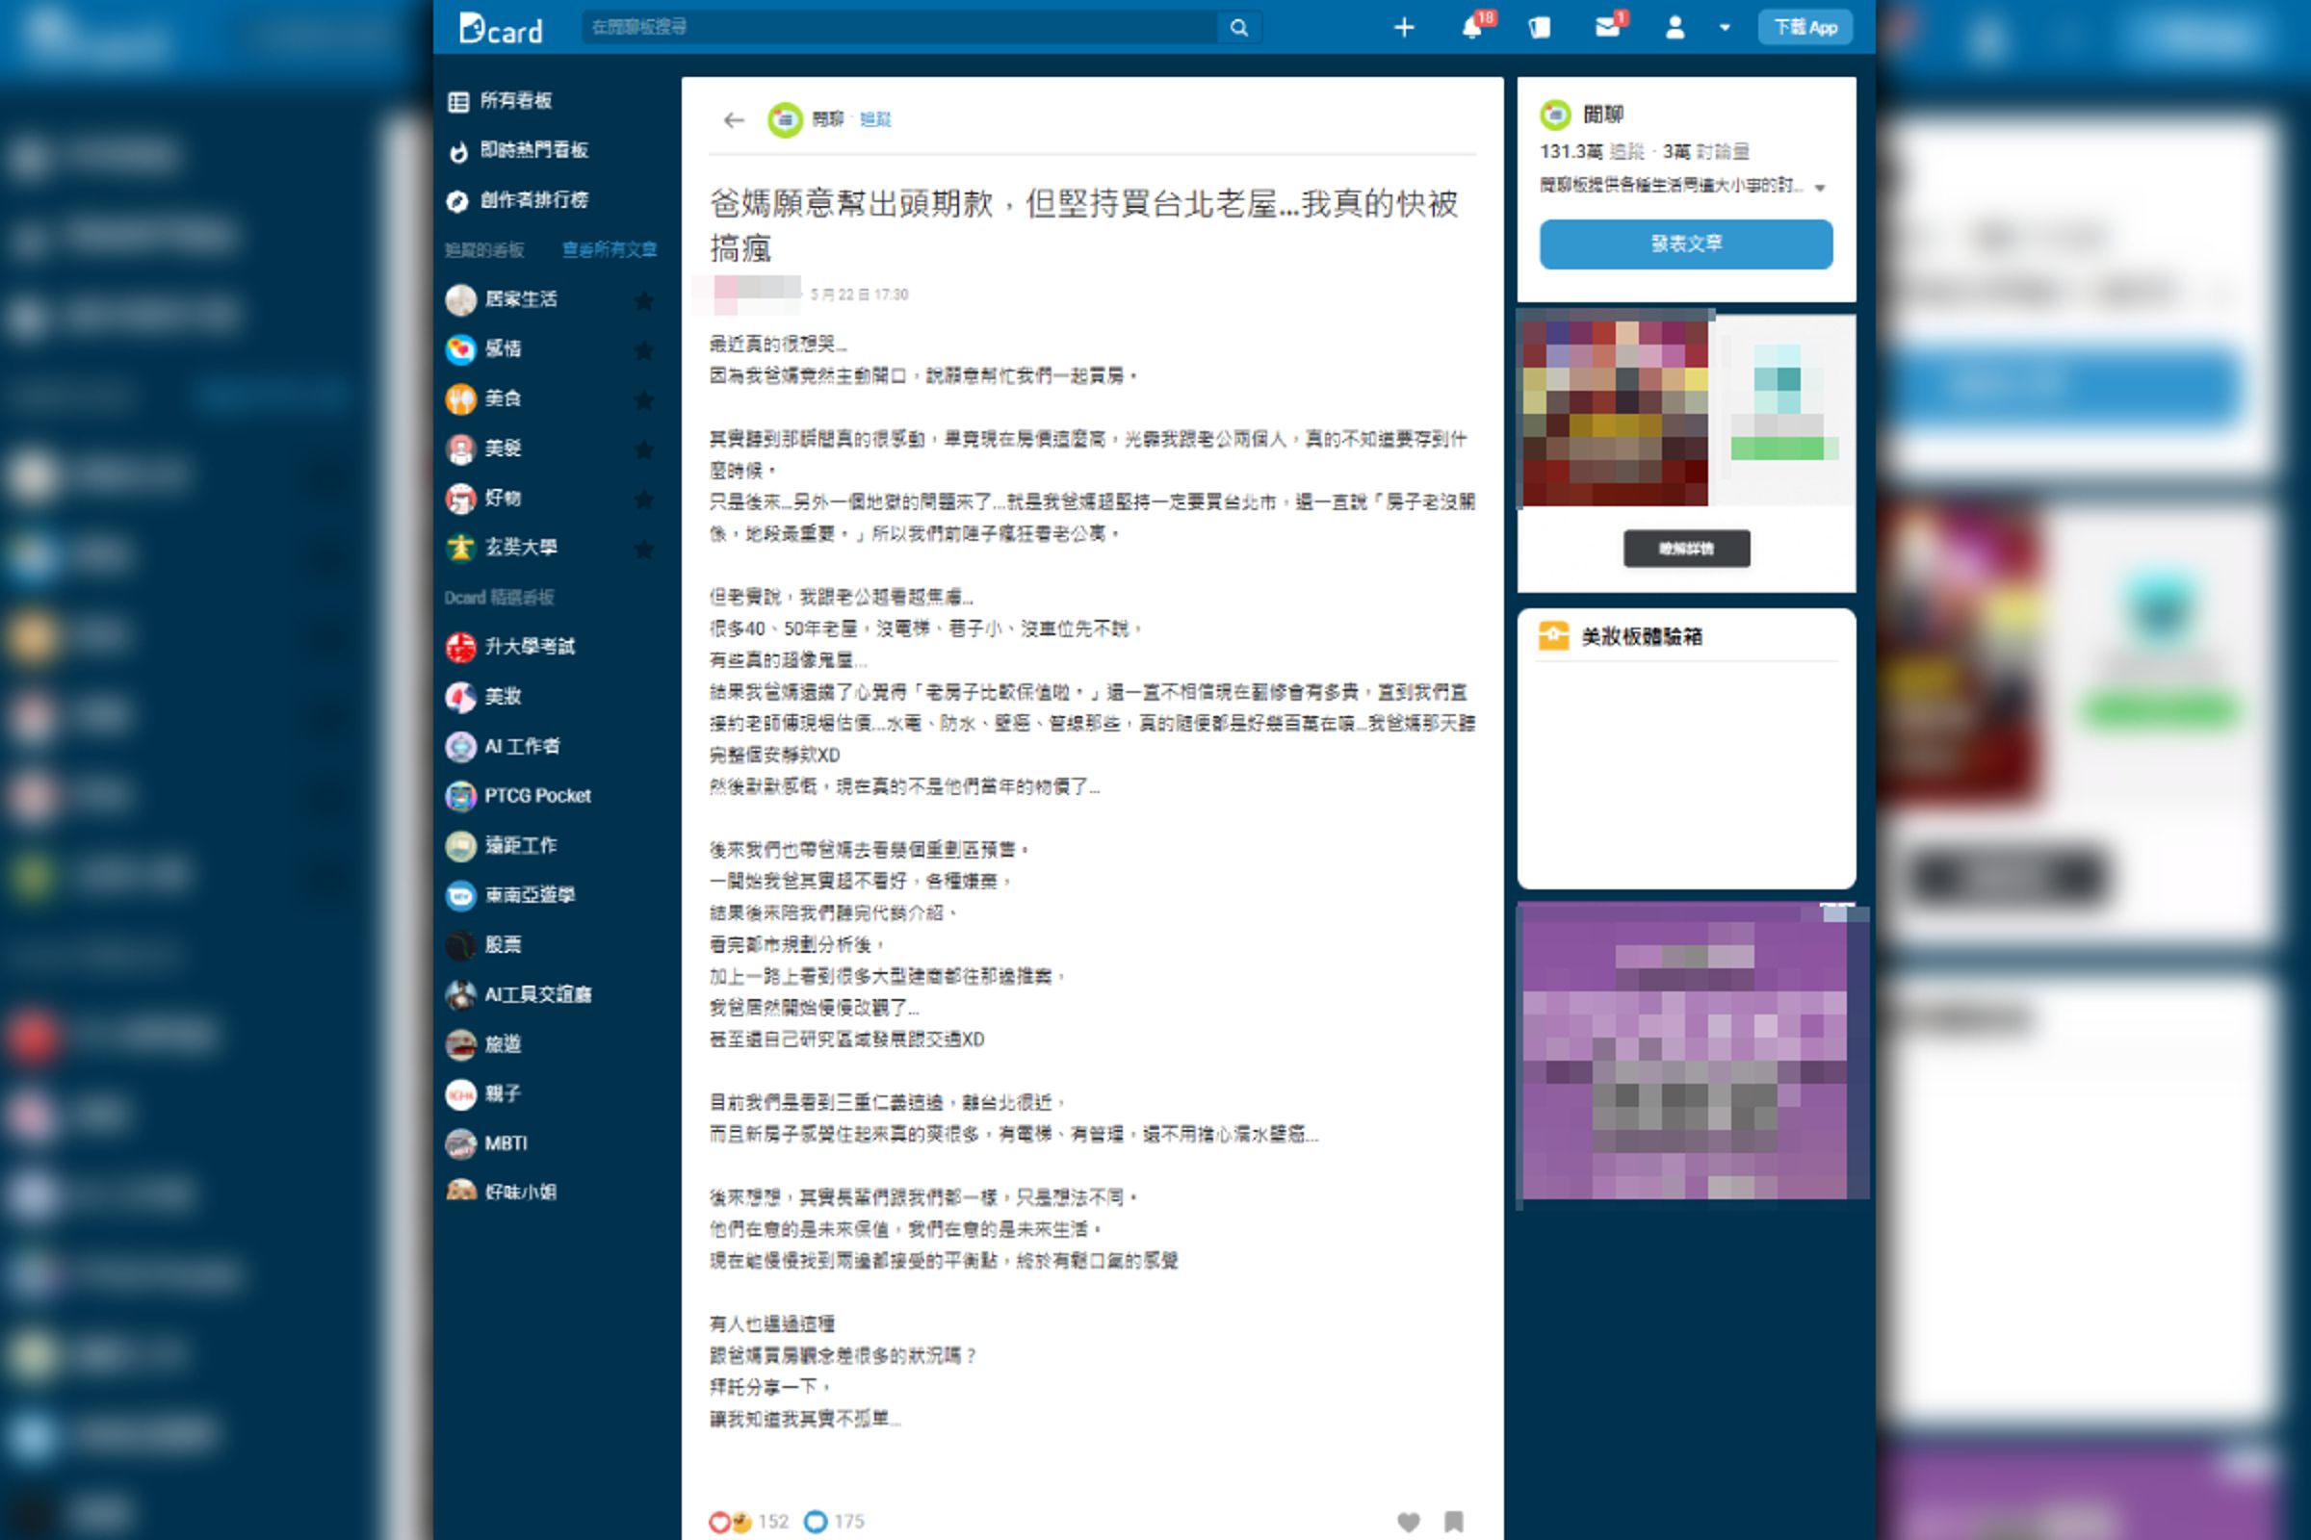Click the purple ad thumbnail
Image resolution: width=2311 pixels, height=1540 pixels.
tap(1686, 1051)
